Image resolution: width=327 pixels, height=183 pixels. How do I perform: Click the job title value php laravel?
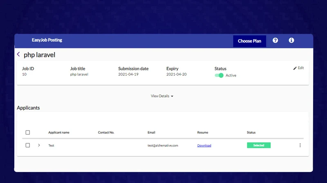(79, 74)
